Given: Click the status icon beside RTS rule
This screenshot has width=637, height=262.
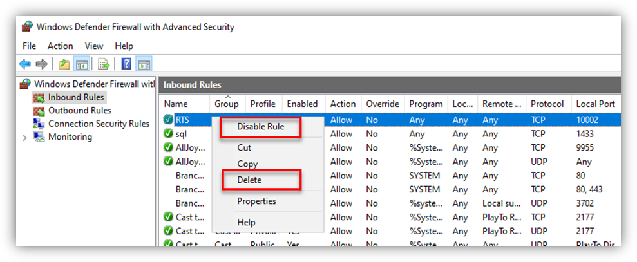Looking at the screenshot, I should [x=168, y=120].
